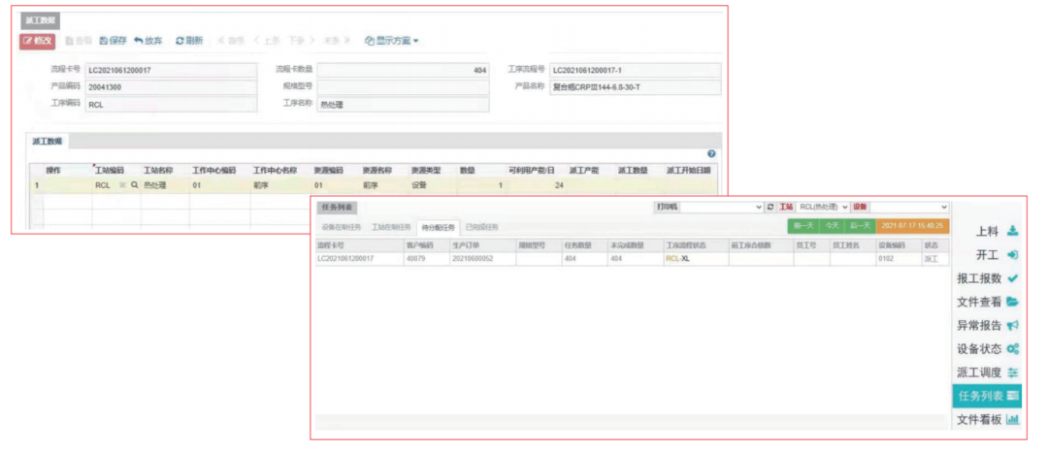
Task: Click the 设备编码 cell 0102
Action: click(x=899, y=259)
